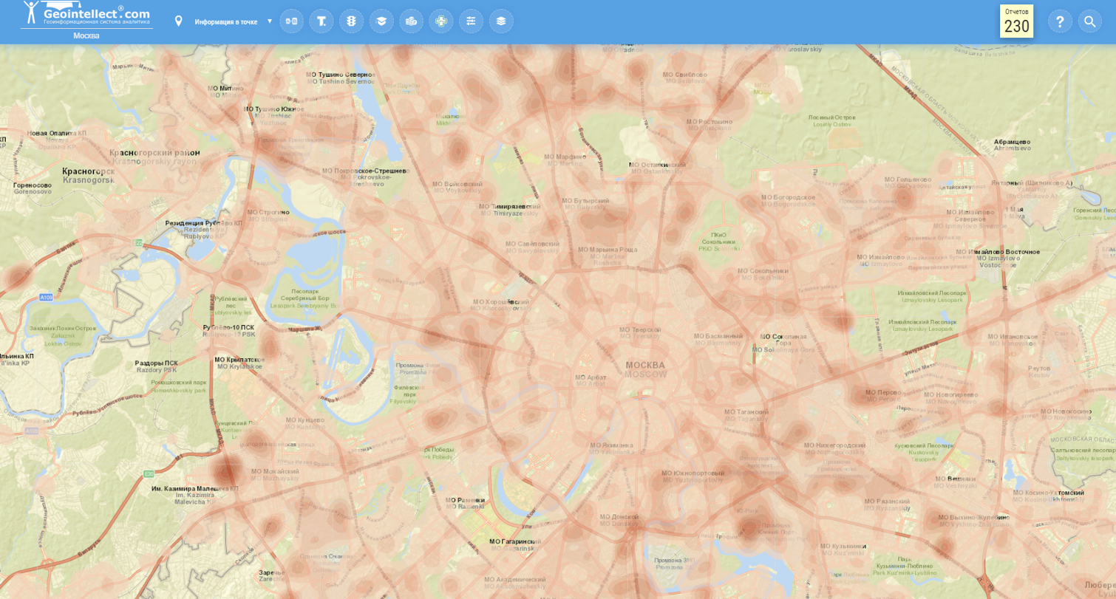Expand the arrow beside Информация в точке
This screenshot has height=599, width=1116.
270,21
